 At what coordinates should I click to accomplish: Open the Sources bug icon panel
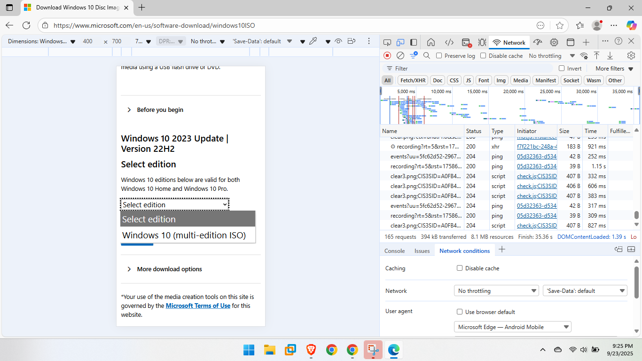click(x=482, y=42)
